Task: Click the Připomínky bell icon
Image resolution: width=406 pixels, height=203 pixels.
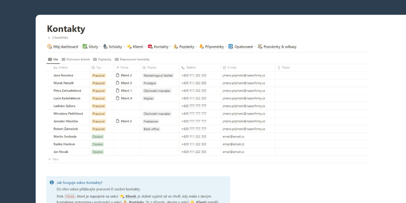Action: pyautogui.click(x=201, y=46)
